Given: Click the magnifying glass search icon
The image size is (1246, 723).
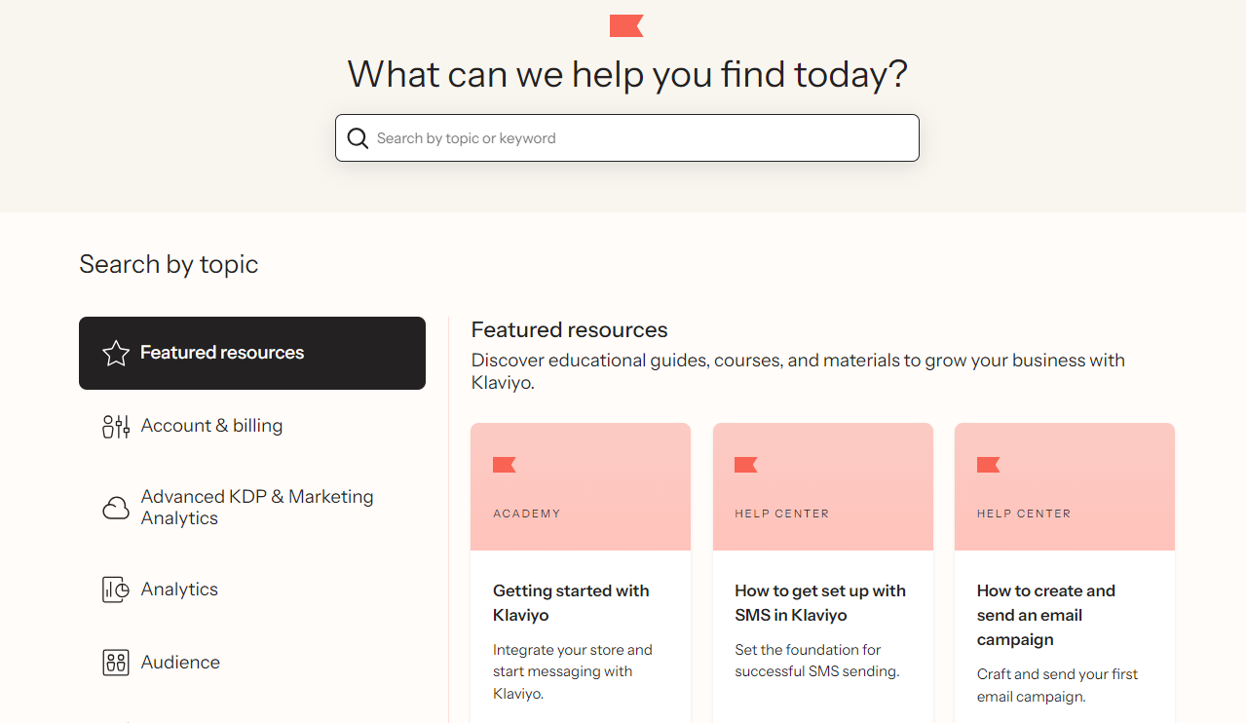Looking at the screenshot, I should point(358,138).
